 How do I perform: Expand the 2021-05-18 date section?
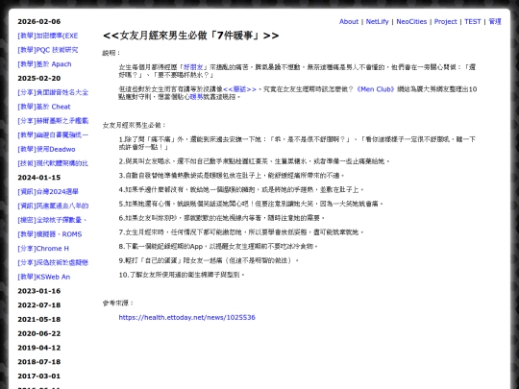coord(39,320)
